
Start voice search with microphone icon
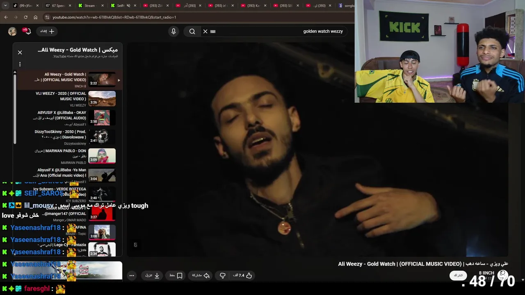point(173,31)
